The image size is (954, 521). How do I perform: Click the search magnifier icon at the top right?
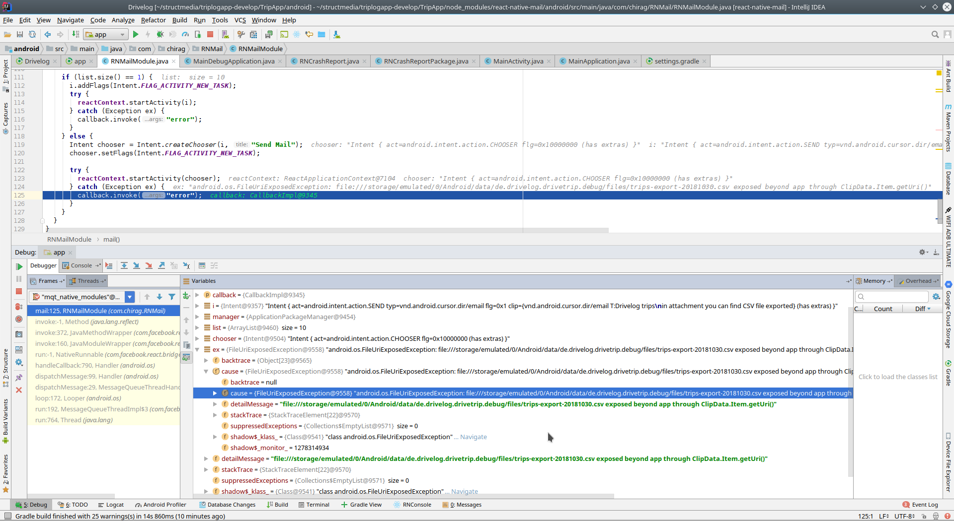935,34
